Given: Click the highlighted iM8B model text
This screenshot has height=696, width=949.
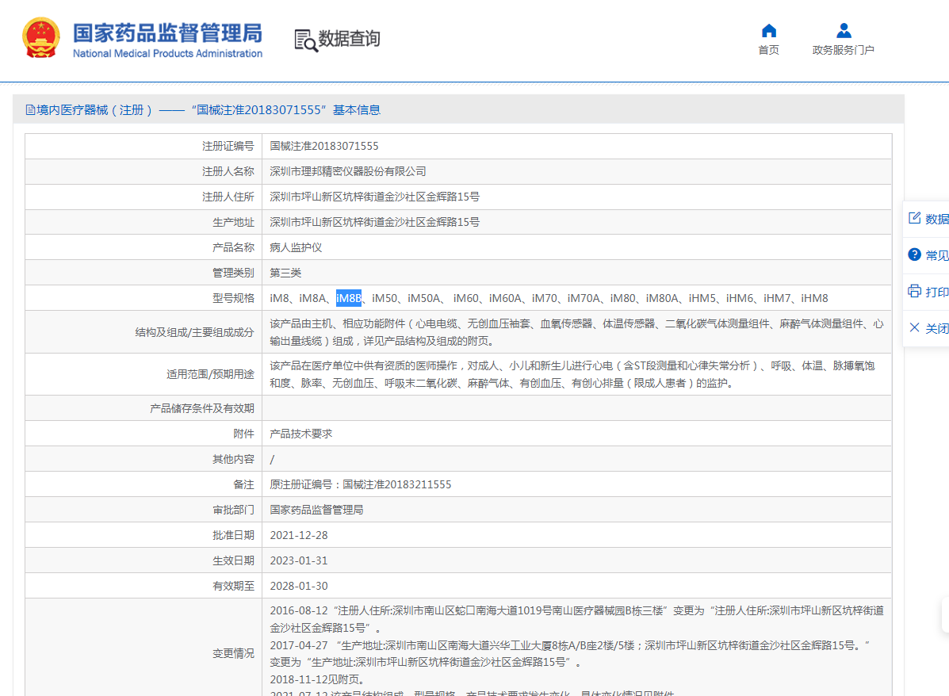Looking at the screenshot, I should pos(349,298).
